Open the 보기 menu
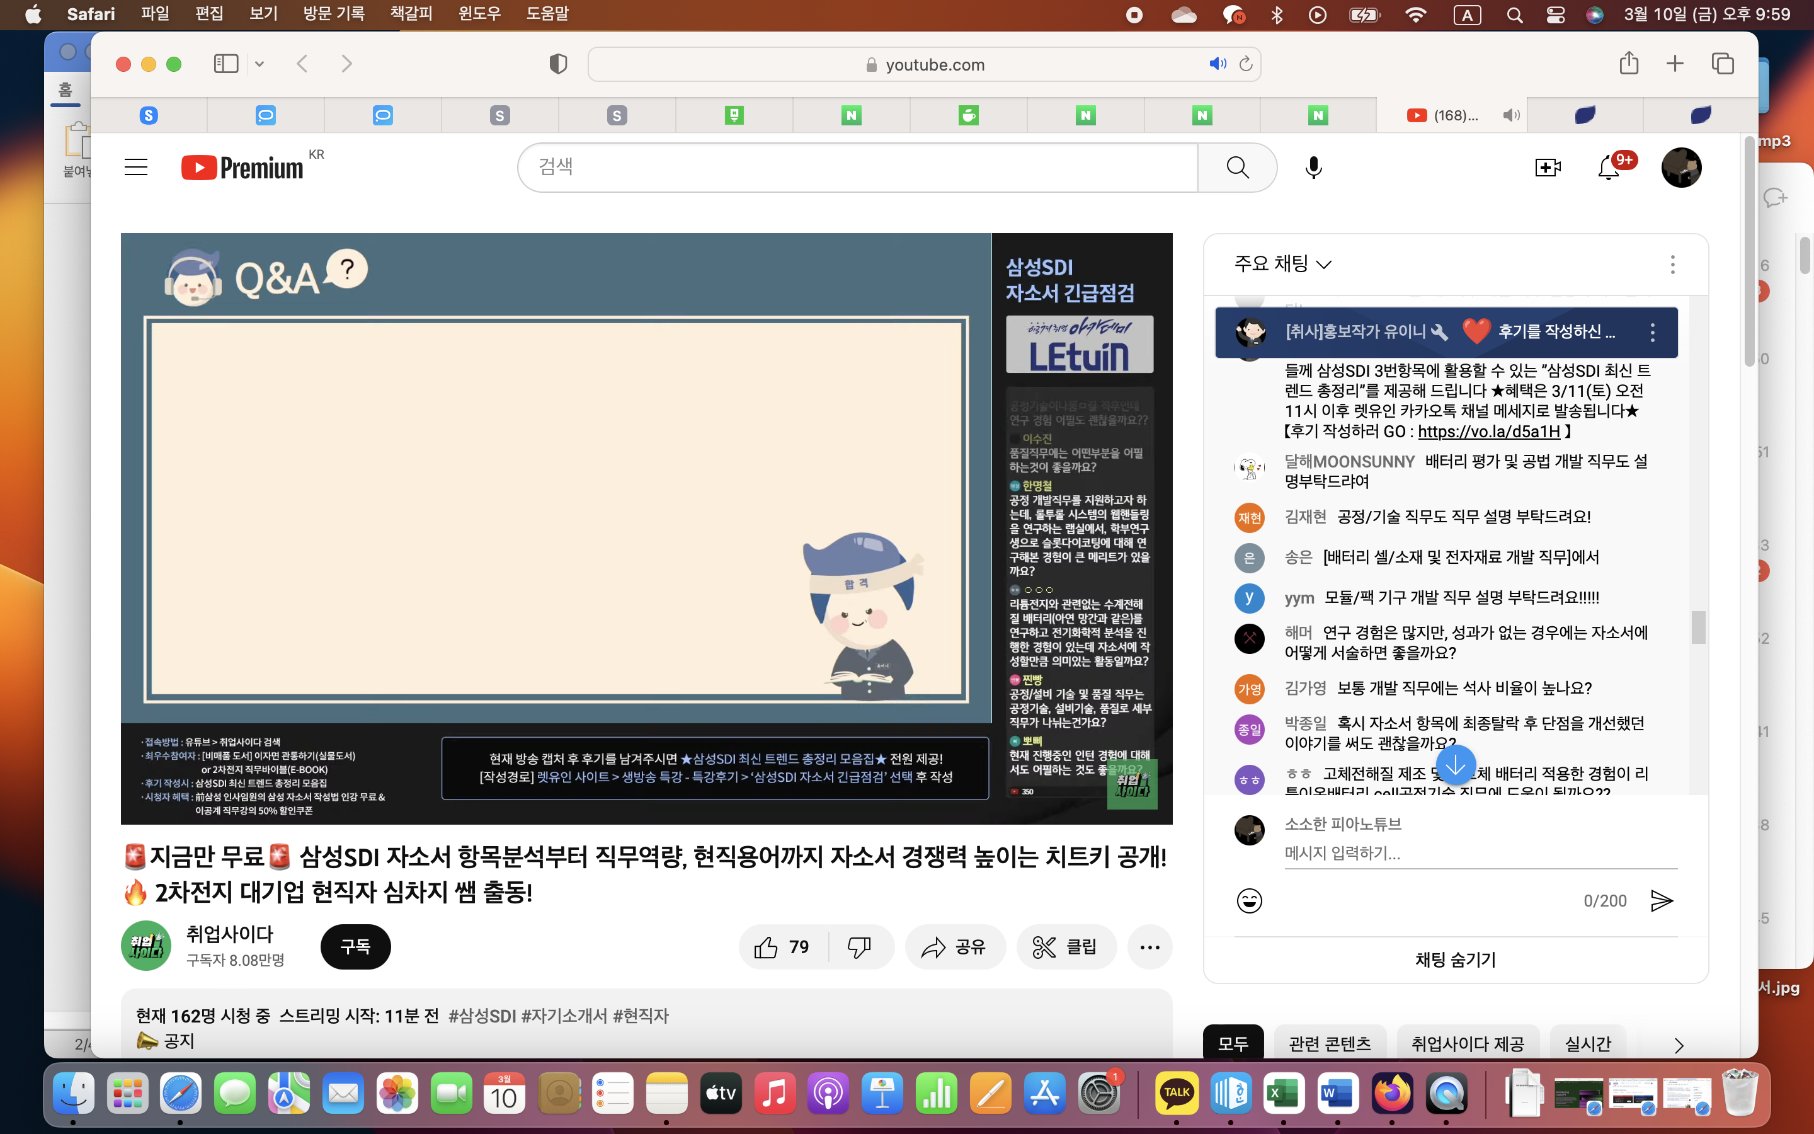Image resolution: width=1814 pixels, height=1134 pixels. tap(263, 13)
